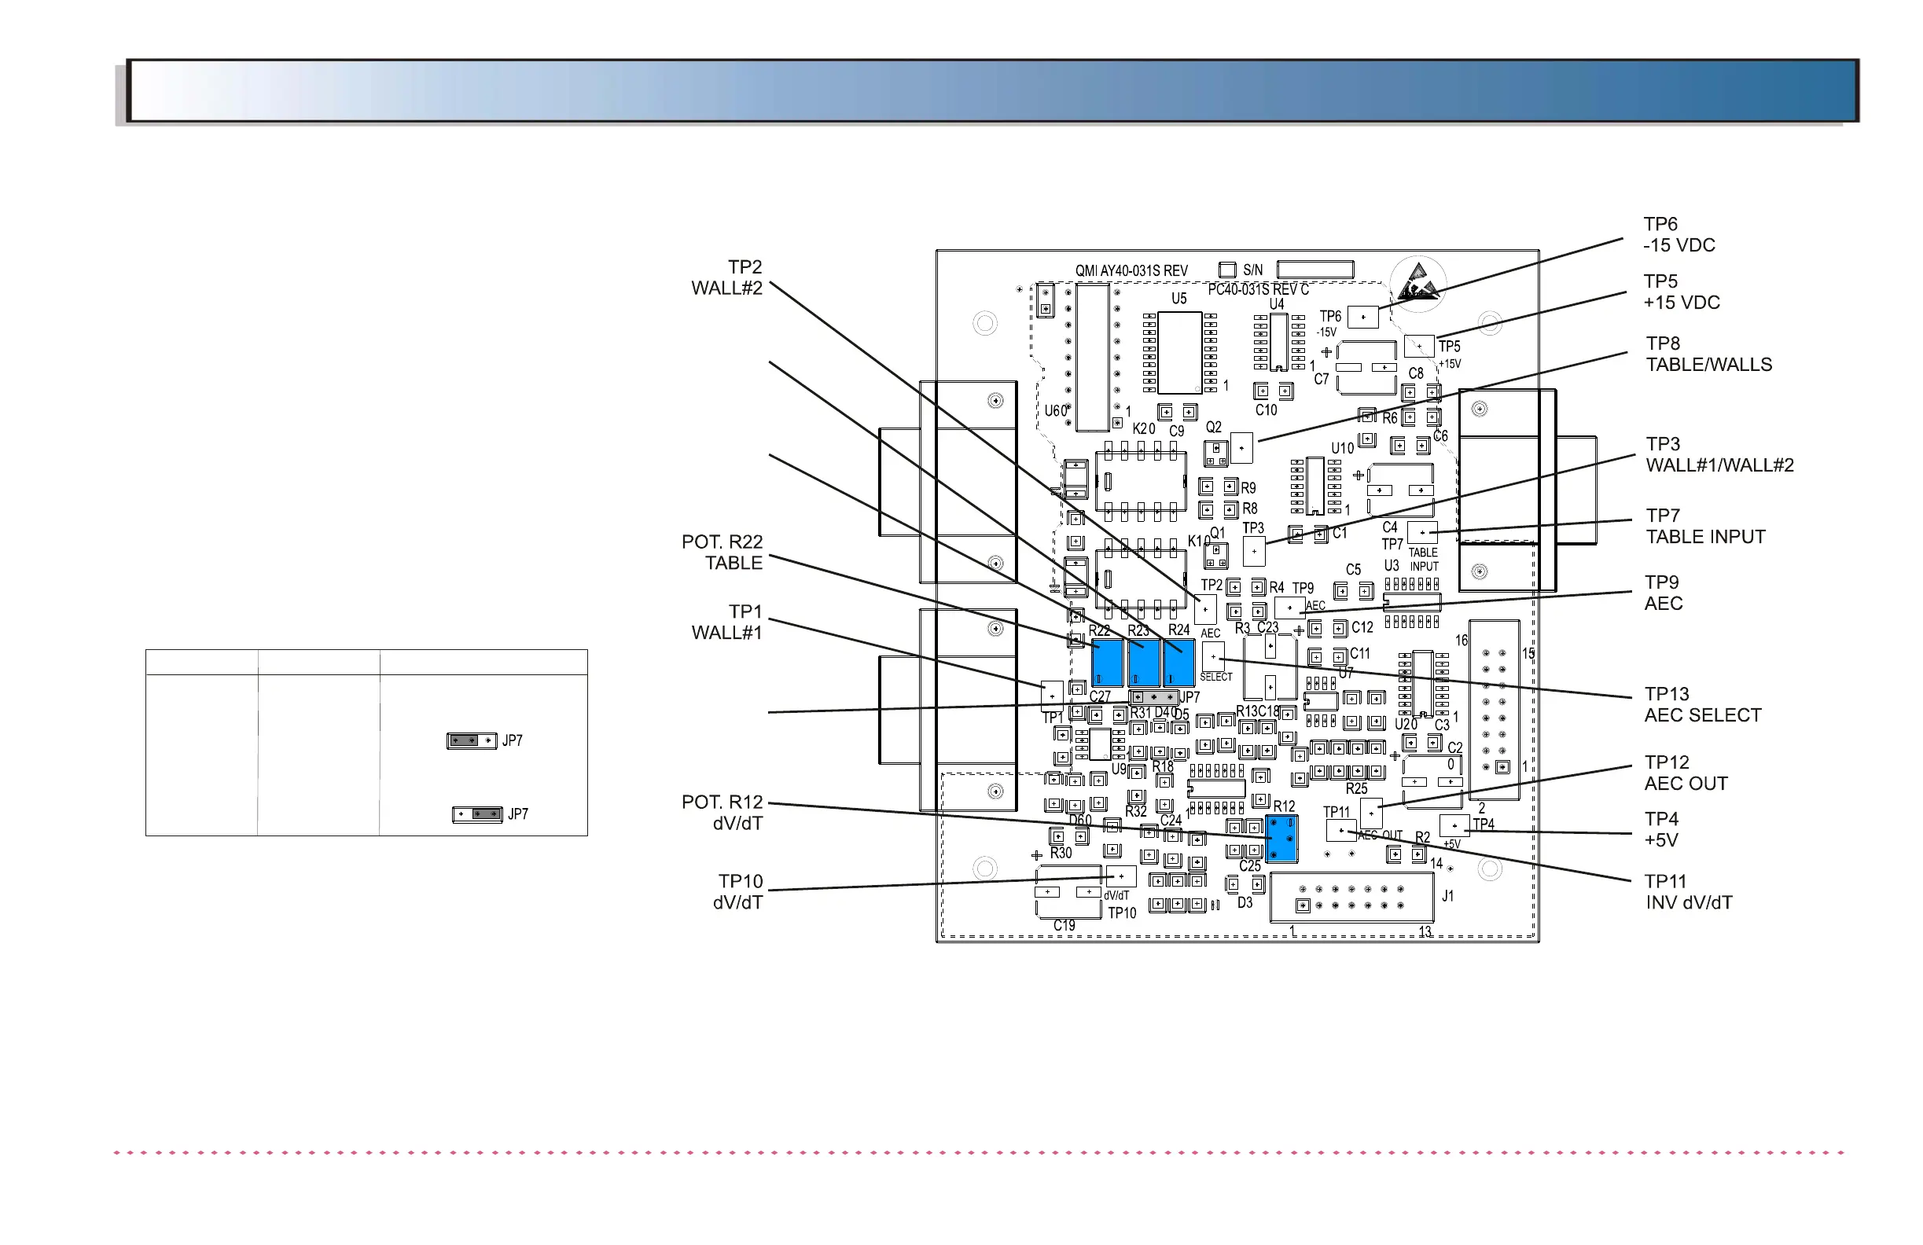Click the S/N serial number box

click(1314, 270)
